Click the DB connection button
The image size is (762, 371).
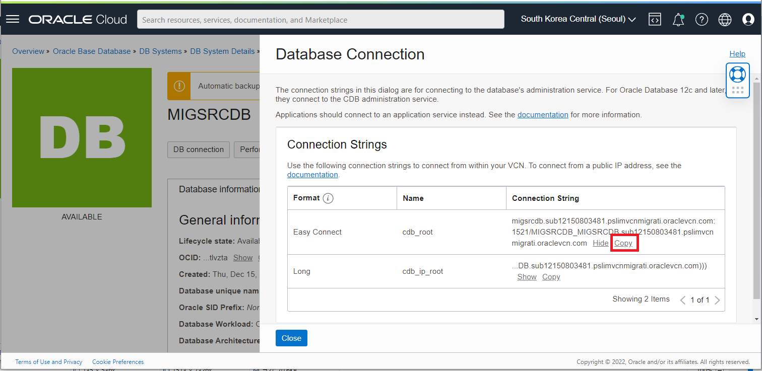click(x=199, y=150)
